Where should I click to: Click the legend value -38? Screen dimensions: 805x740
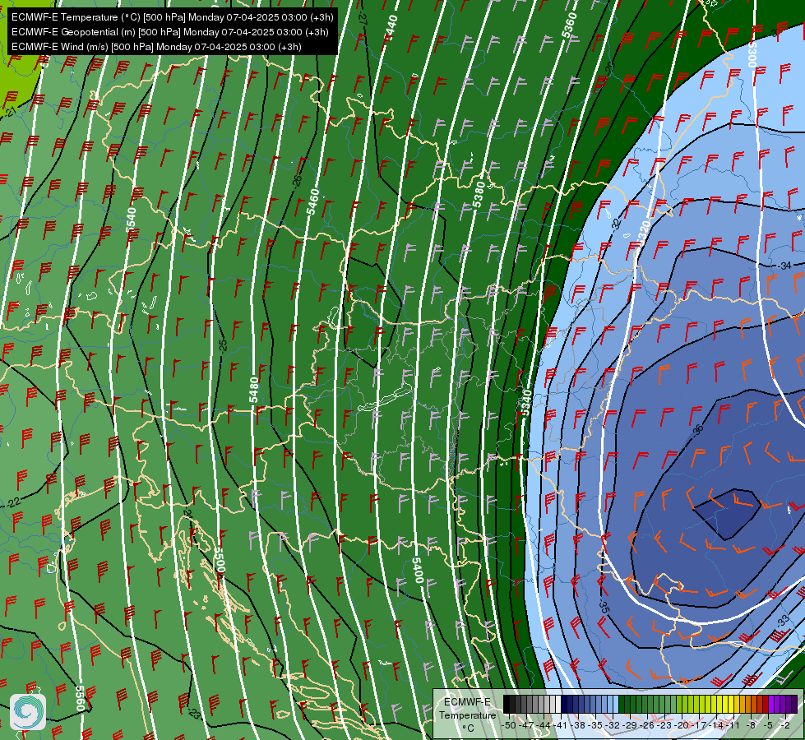click(579, 725)
